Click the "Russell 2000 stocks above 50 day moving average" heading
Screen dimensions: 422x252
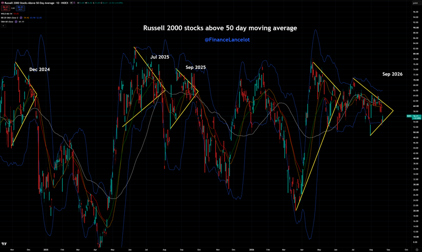[x=220, y=28]
